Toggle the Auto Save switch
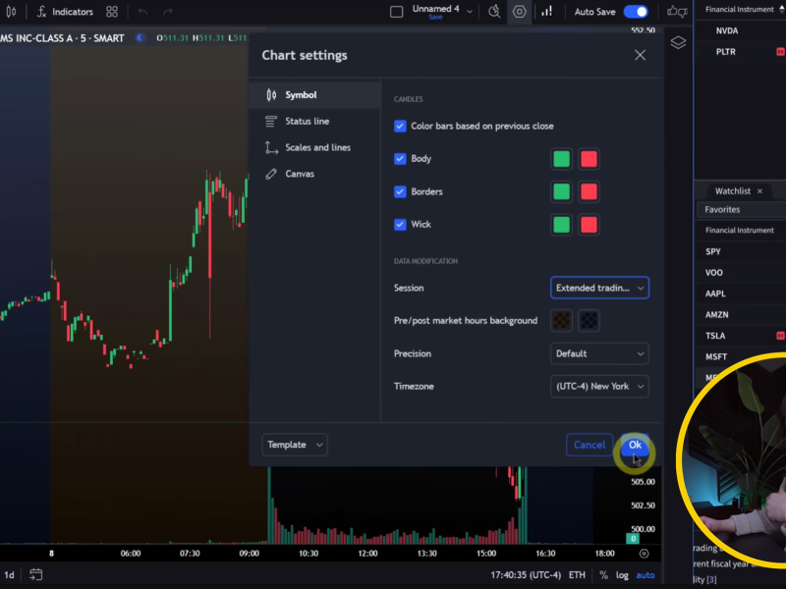Image resolution: width=786 pixels, height=589 pixels. tap(635, 12)
